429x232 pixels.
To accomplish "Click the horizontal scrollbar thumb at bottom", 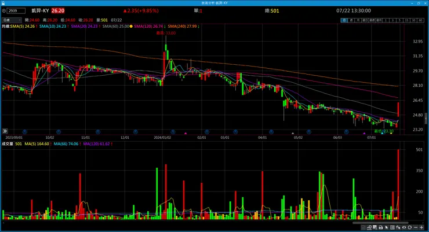I will 380,223.
